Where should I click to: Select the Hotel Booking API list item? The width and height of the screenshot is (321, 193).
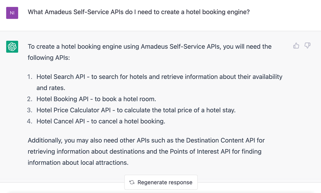point(96,99)
